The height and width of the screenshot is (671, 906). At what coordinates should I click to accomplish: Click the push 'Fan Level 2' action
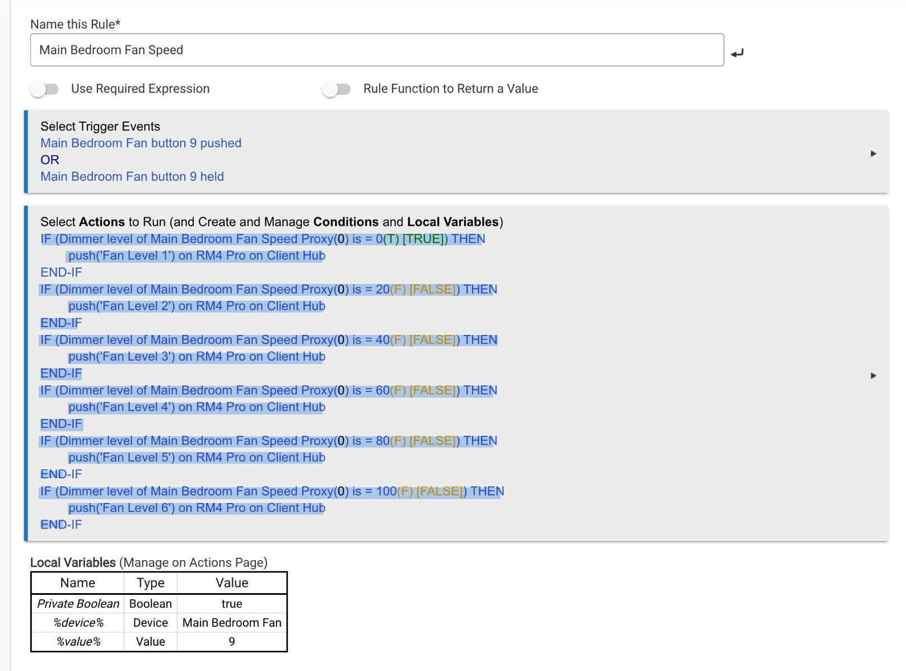[197, 306]
